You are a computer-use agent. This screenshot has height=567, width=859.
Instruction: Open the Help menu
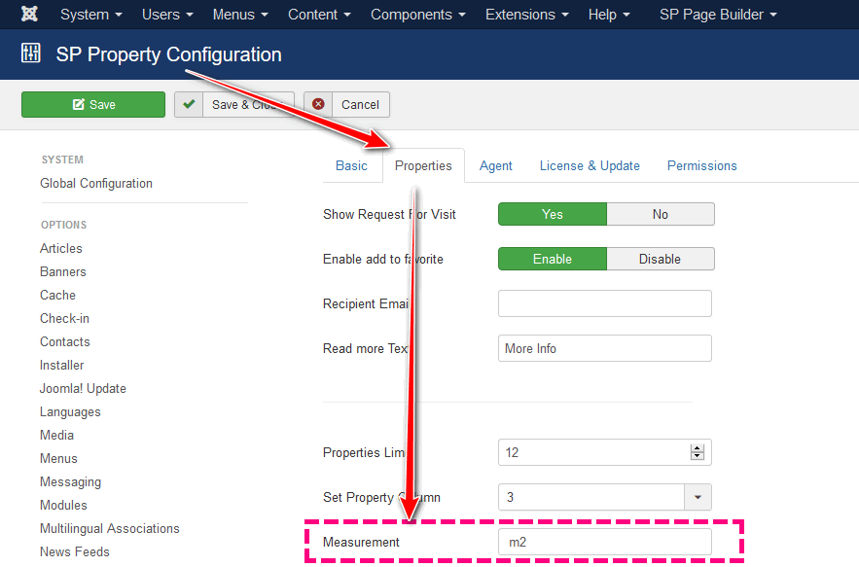pos(609,15)
